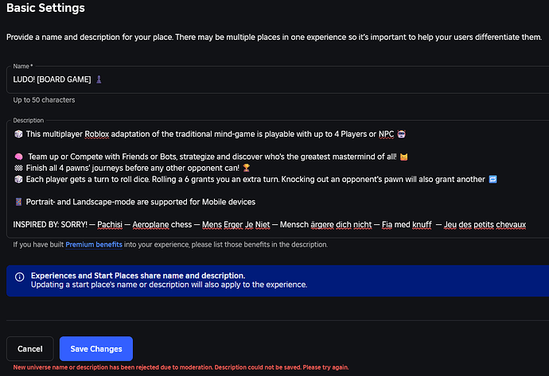Click the trophy emoji after 'opponent can!'

(x=247, y=168)
